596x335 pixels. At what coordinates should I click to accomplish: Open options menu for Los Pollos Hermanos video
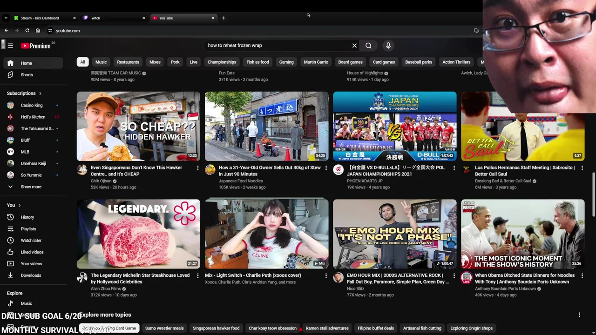pos(582,168)
